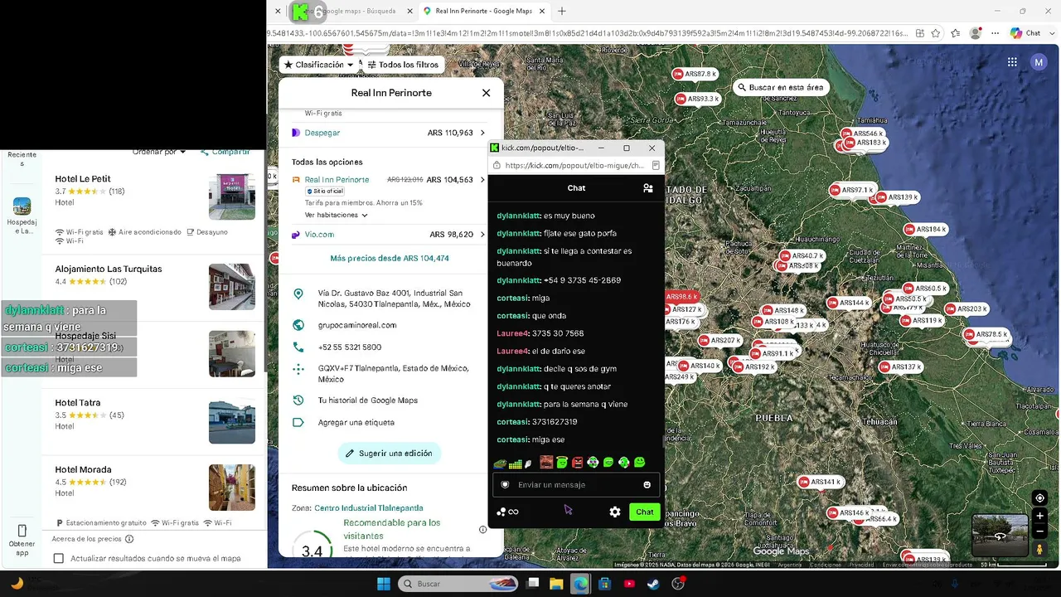The image size is (1061, 597).
Task: Select Hotel Morada in results list
Action: [83, 470]
